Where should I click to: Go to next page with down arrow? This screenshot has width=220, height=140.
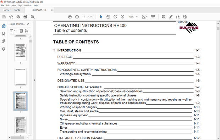(x=77, y=17)
